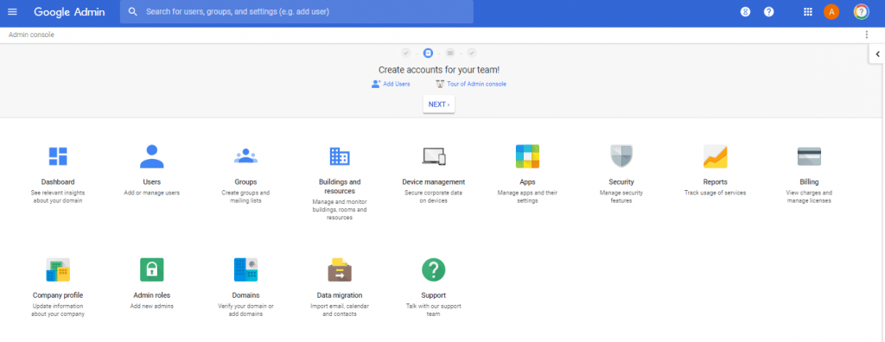Click the Dashboard label
This screenshot has height=342, width=885.
(58, 182)
